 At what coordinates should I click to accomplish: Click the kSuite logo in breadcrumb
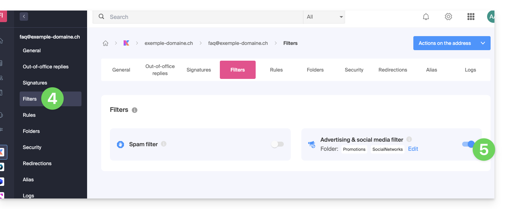[126, 43]
